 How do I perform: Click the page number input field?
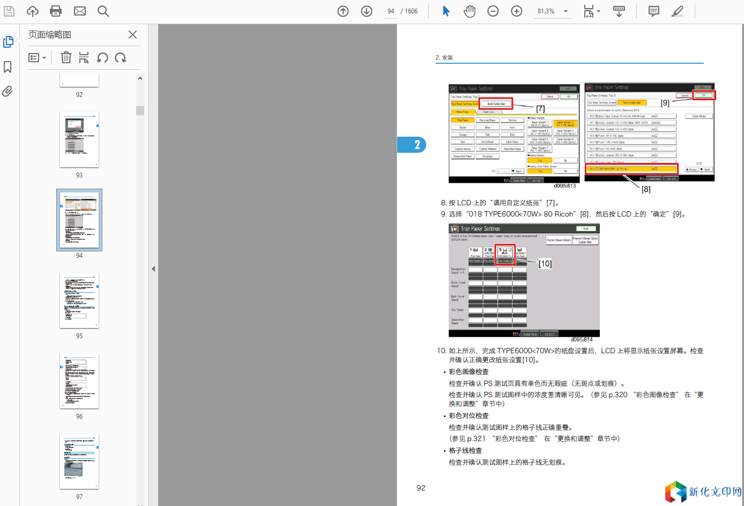(x=391, y=11)
